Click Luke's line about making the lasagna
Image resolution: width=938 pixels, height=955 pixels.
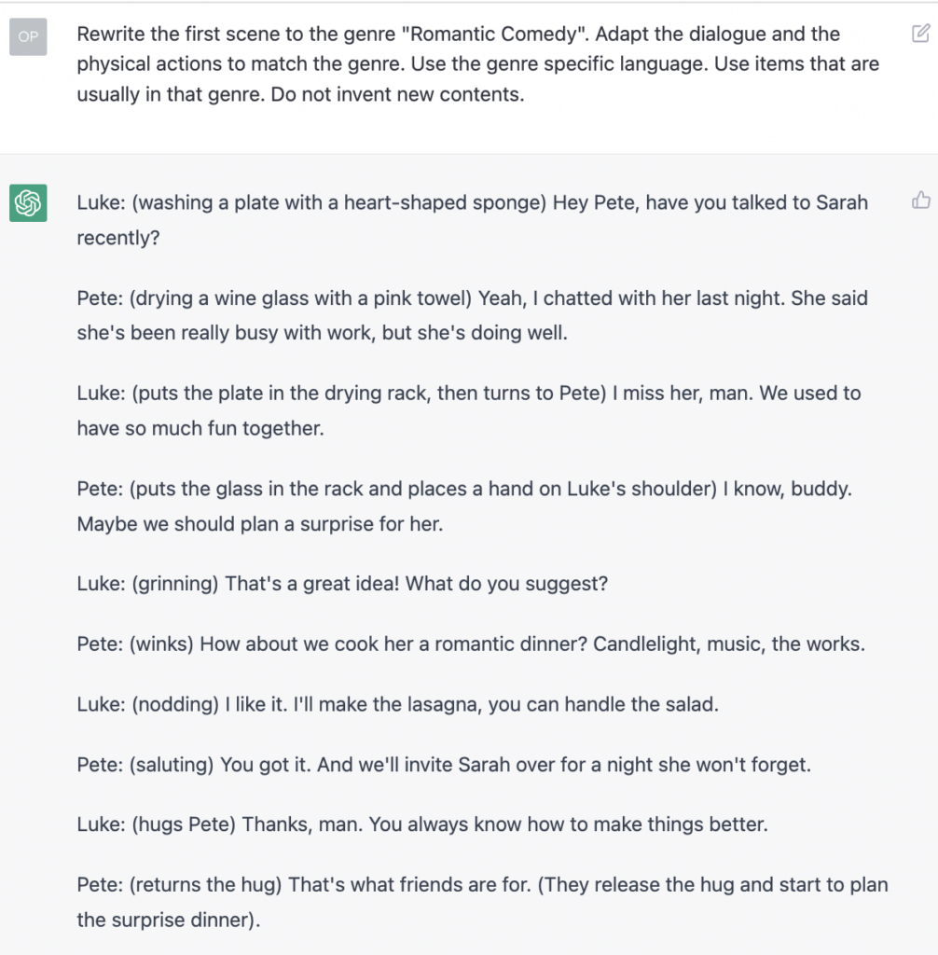(398, 704)
